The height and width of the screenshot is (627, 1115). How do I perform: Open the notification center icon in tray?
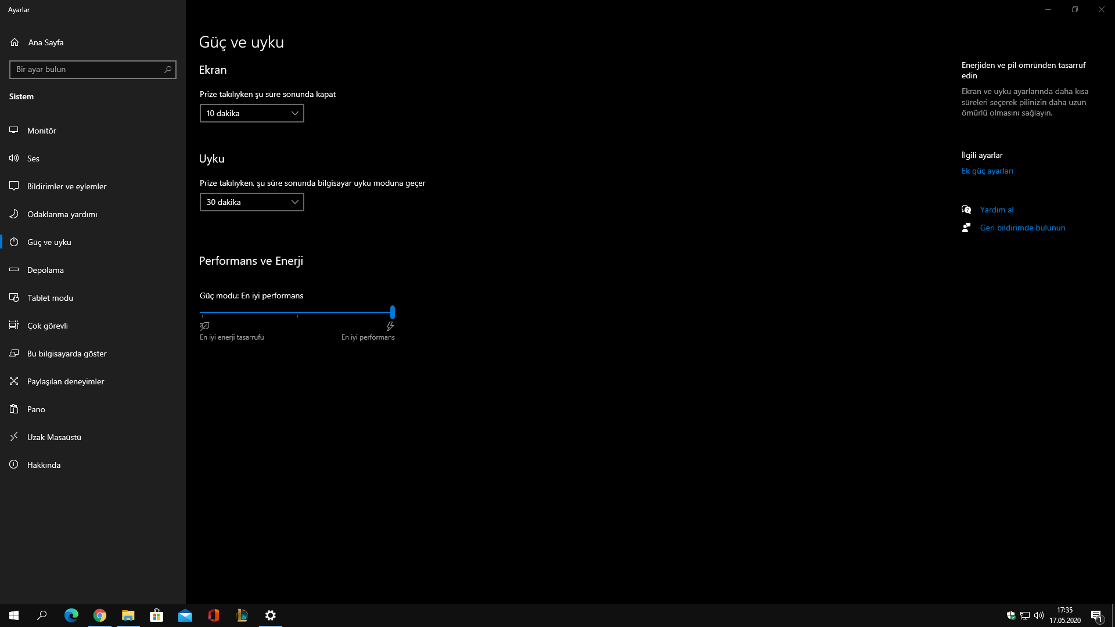click(x=1096, y=615)
